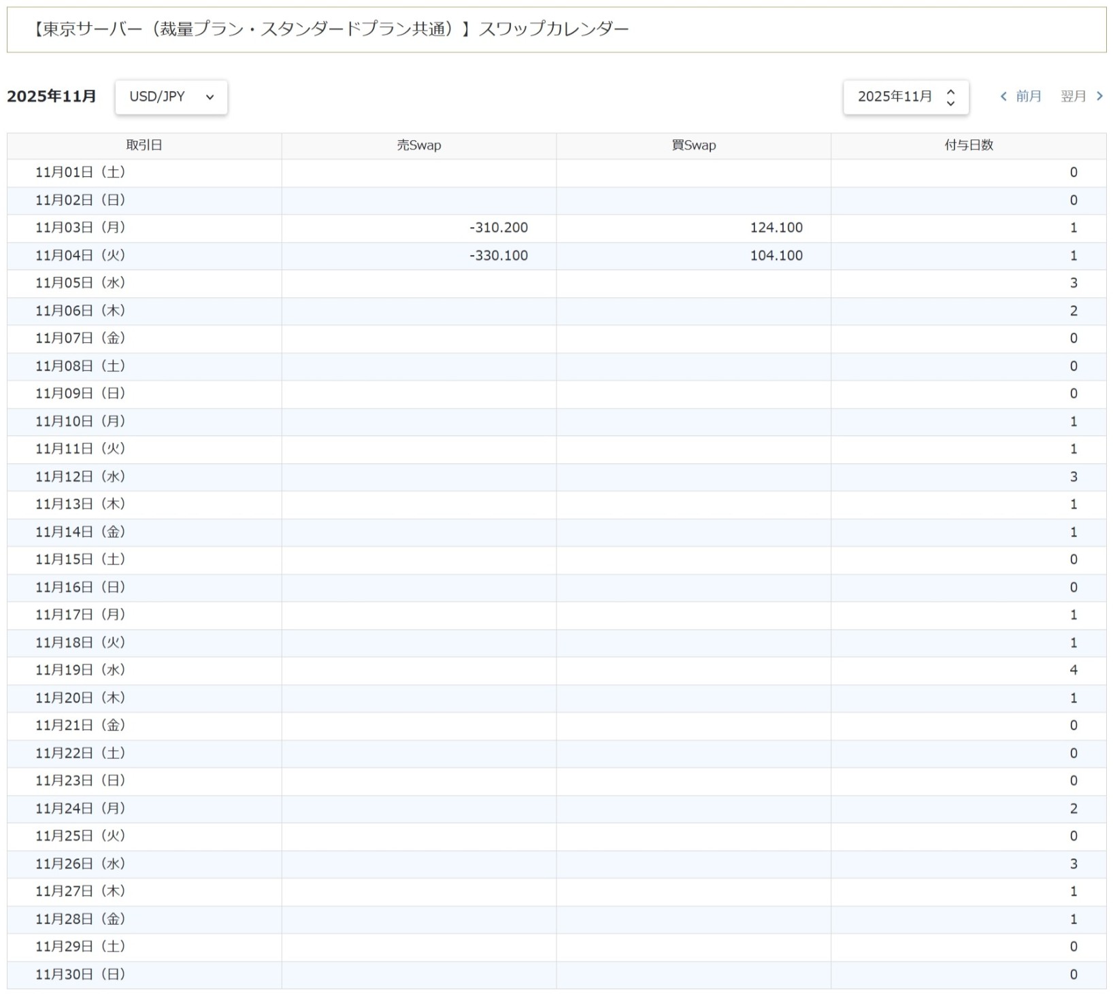Select the -310.200 sell swap value
The height and width of the screenshot is (999, 1113).
(499, 228)
